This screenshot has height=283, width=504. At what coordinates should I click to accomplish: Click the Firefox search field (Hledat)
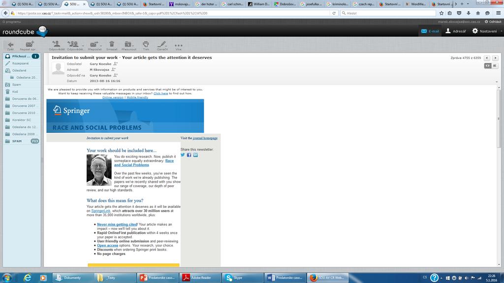388,13
